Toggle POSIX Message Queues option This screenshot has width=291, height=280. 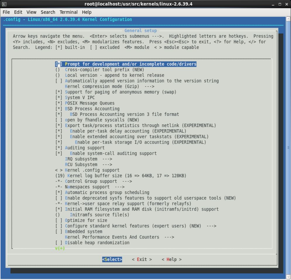point(85,103)
